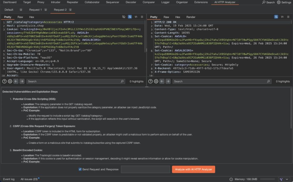This screenshot has width=293, height=182.
Task: Open All issues (23) list
Action: [29, 179]
